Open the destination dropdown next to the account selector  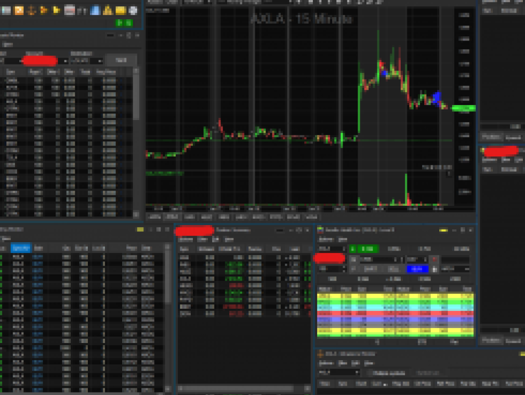(x=99, y=61)
